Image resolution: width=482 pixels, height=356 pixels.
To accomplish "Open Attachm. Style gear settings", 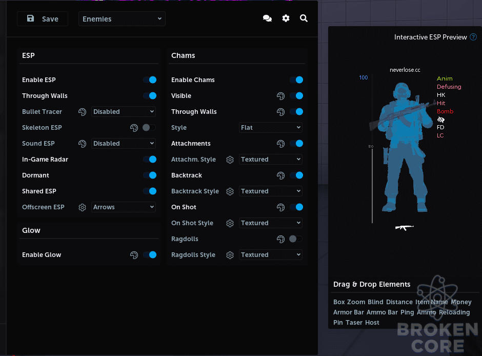I will 230,160.
